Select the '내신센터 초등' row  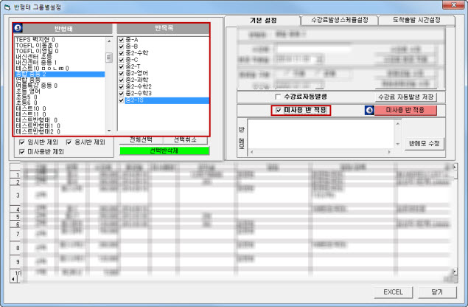60,57
